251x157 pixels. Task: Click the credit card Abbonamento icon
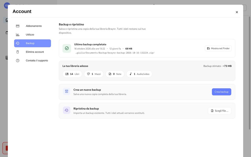(18, 26)
